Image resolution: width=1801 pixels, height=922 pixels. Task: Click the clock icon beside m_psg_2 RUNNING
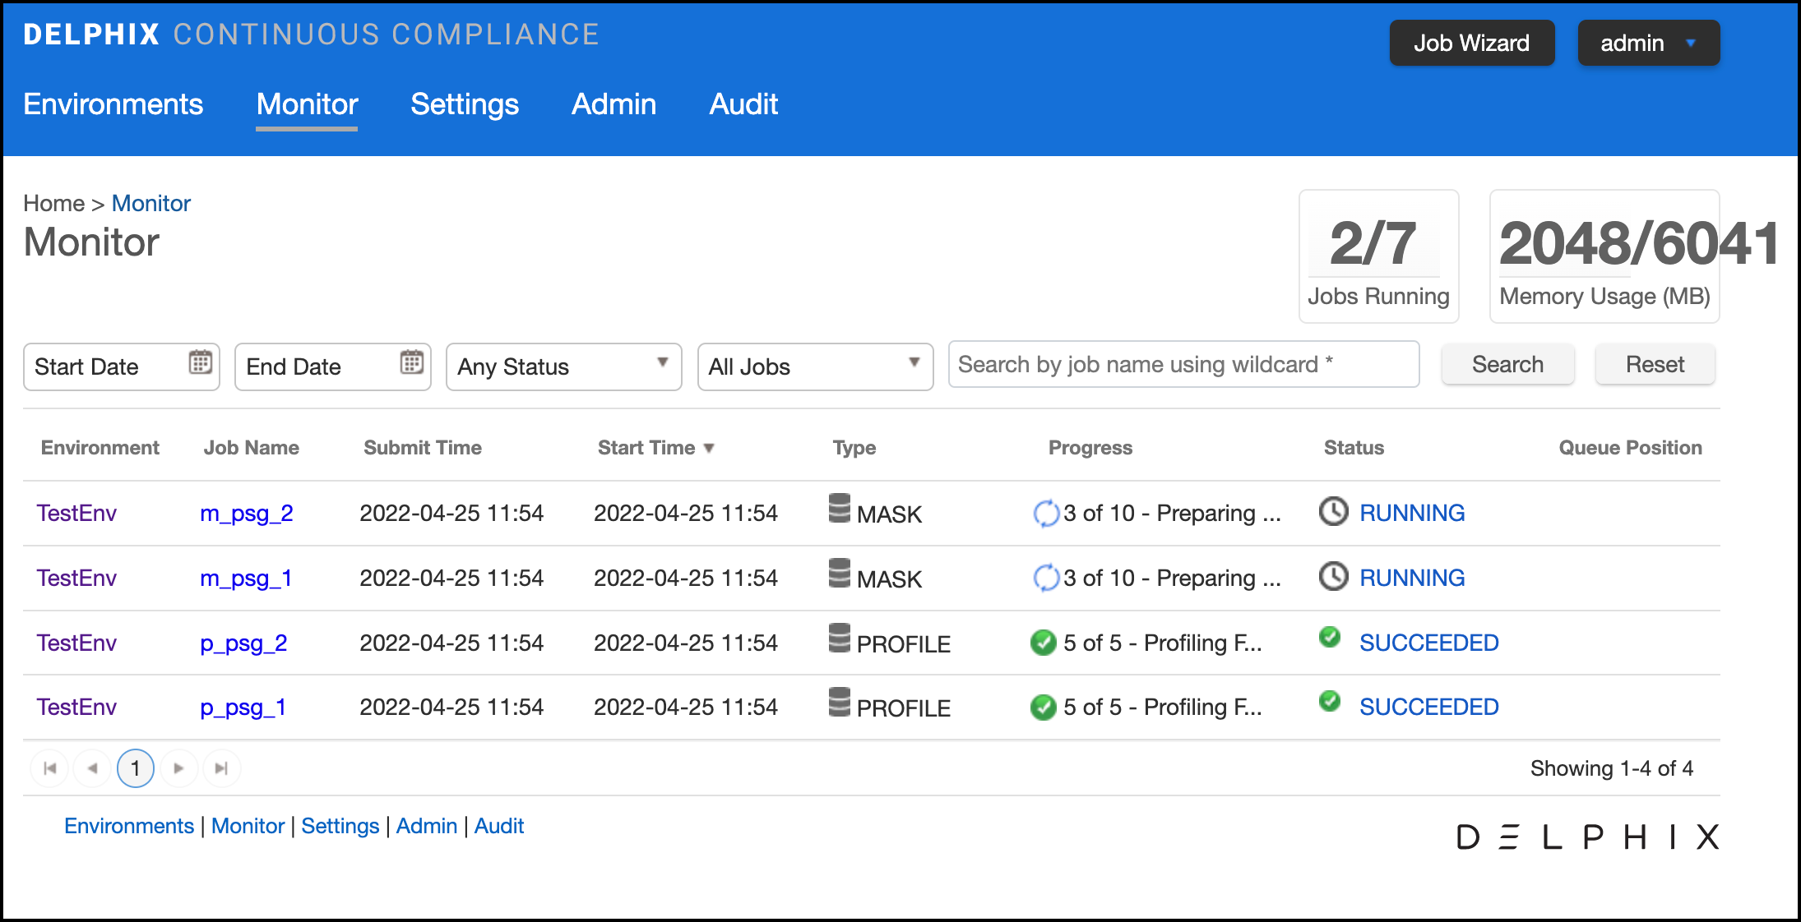tap(1333, 511)
